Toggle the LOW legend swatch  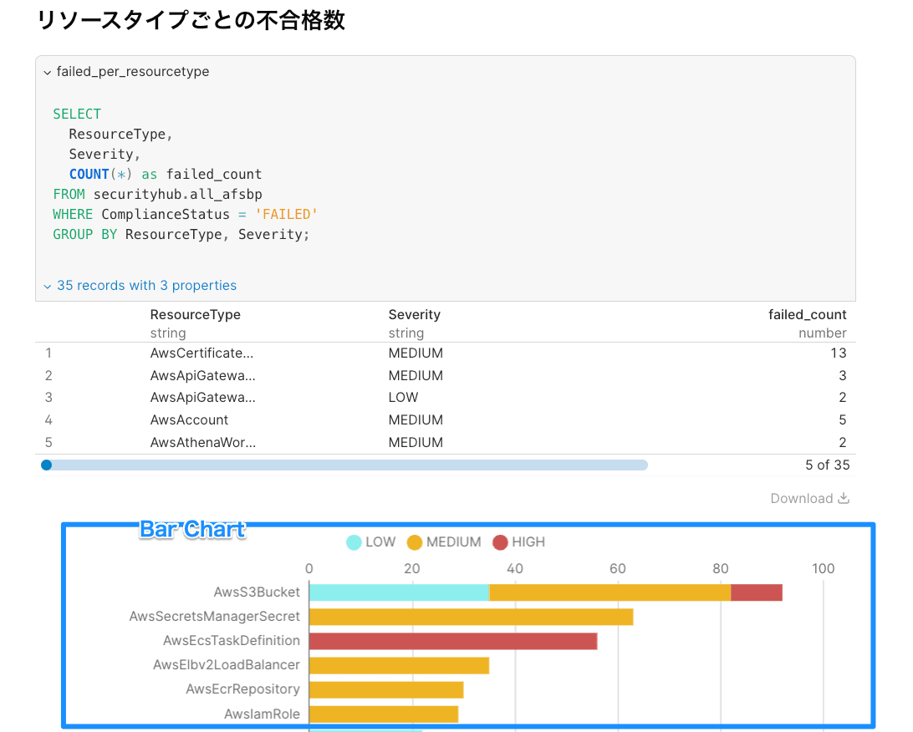pyautogui.click(x=354, y=542)
